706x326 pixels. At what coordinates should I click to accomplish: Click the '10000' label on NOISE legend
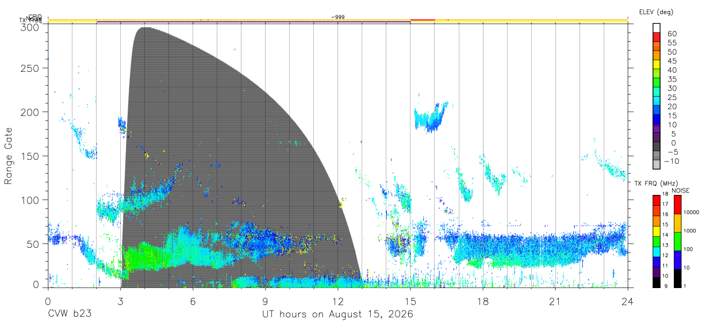(x=692, y=213)
